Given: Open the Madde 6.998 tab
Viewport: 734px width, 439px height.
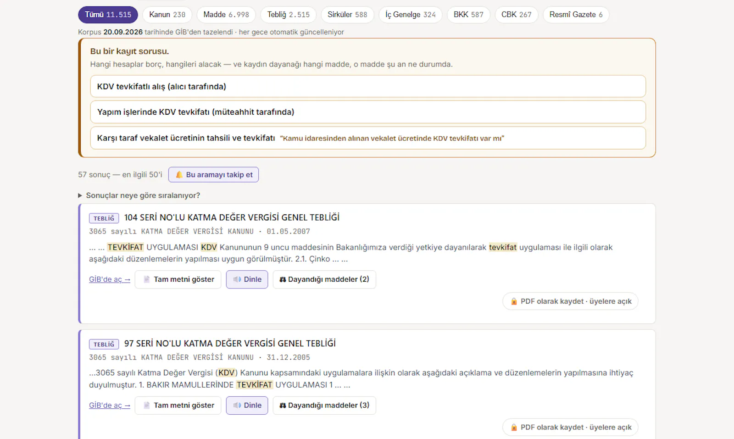Looking at the screenshot, I should [226, 15].
